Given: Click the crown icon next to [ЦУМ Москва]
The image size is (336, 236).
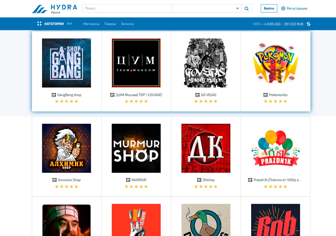Looking at the screenshot, I should [x=112, y=95].
